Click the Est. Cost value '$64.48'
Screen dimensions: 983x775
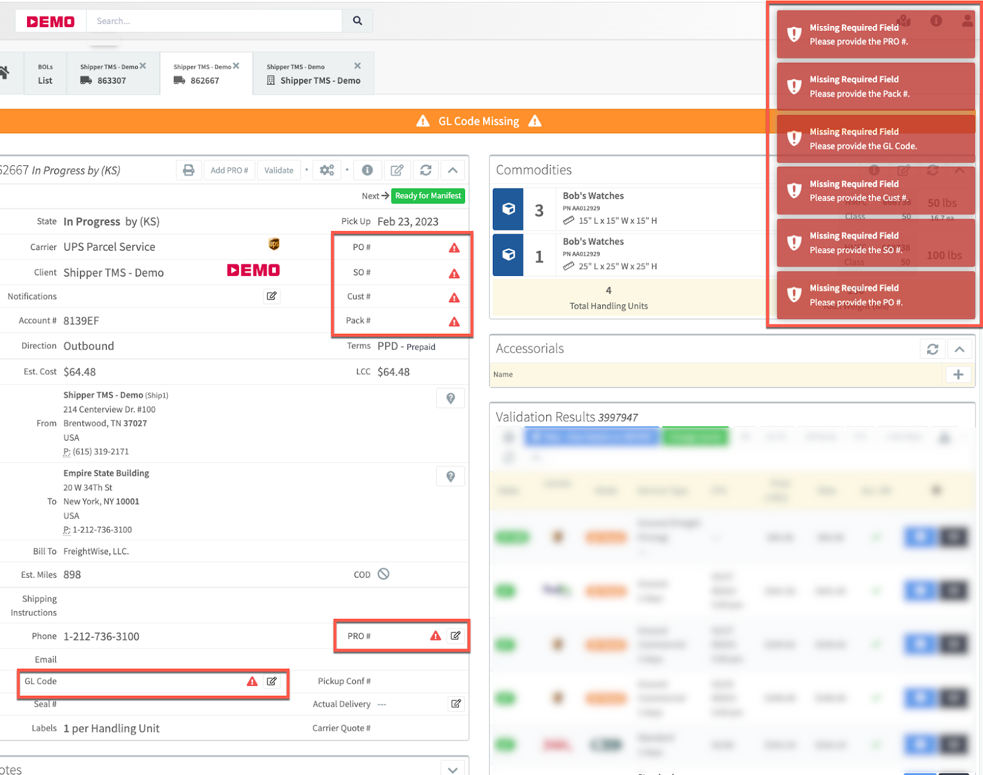pyautogui.click(x=80, y=372)
